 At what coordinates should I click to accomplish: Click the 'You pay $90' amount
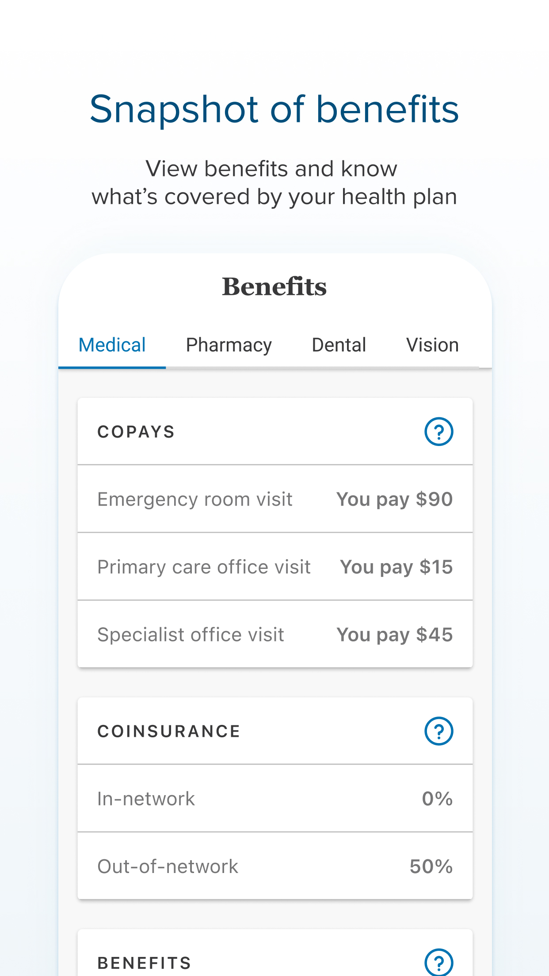tap(394, 499)
